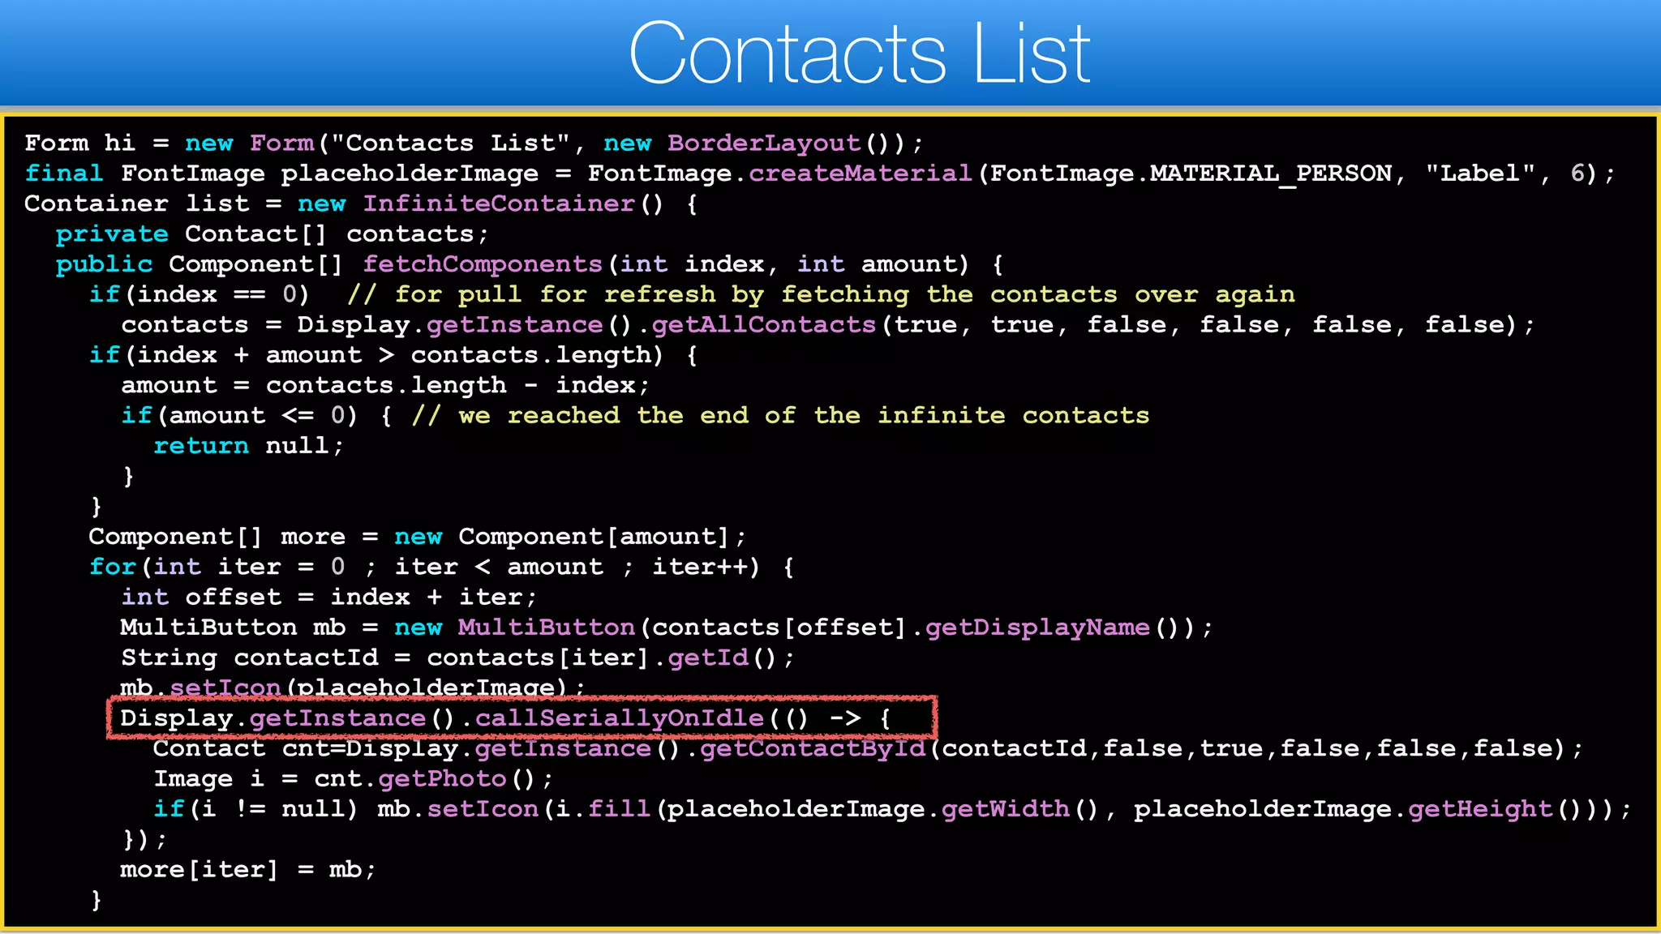The image size is (1661, 934).
Task: Click the 'getAllContacts' method call
Action: pos(763,325)
